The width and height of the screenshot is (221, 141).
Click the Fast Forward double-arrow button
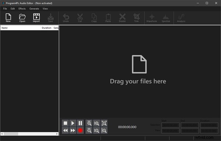[x=73, y=130]
